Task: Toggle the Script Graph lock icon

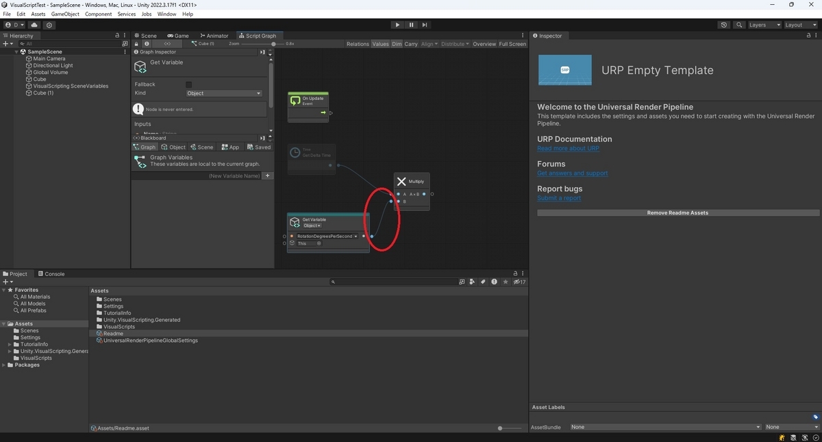Action: [136, 44]
